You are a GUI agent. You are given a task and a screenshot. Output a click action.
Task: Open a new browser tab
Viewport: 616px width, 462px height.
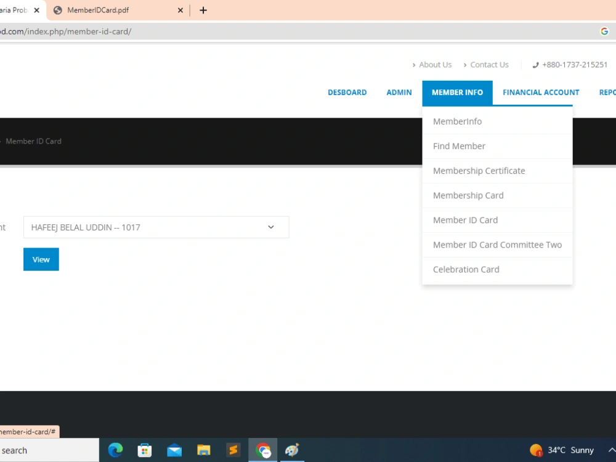(203, 10)
